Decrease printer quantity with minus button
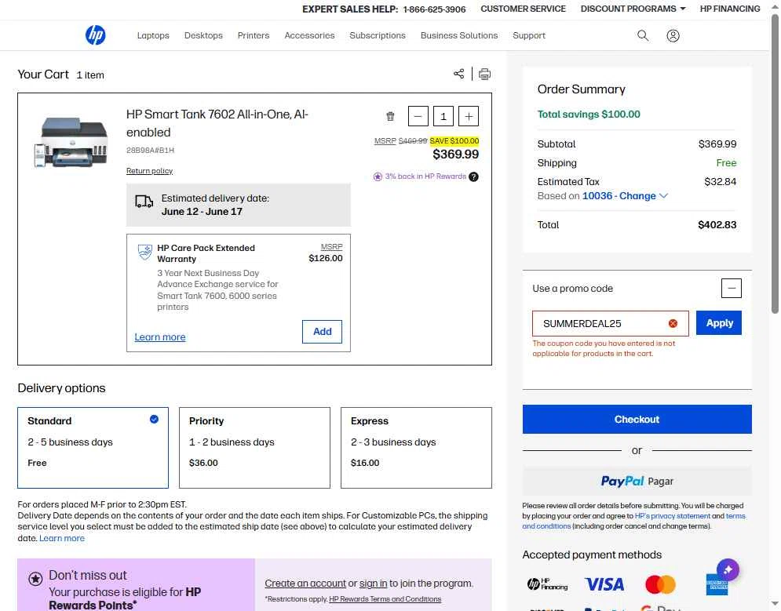781x611 pixels. click(x=418, y=116)
